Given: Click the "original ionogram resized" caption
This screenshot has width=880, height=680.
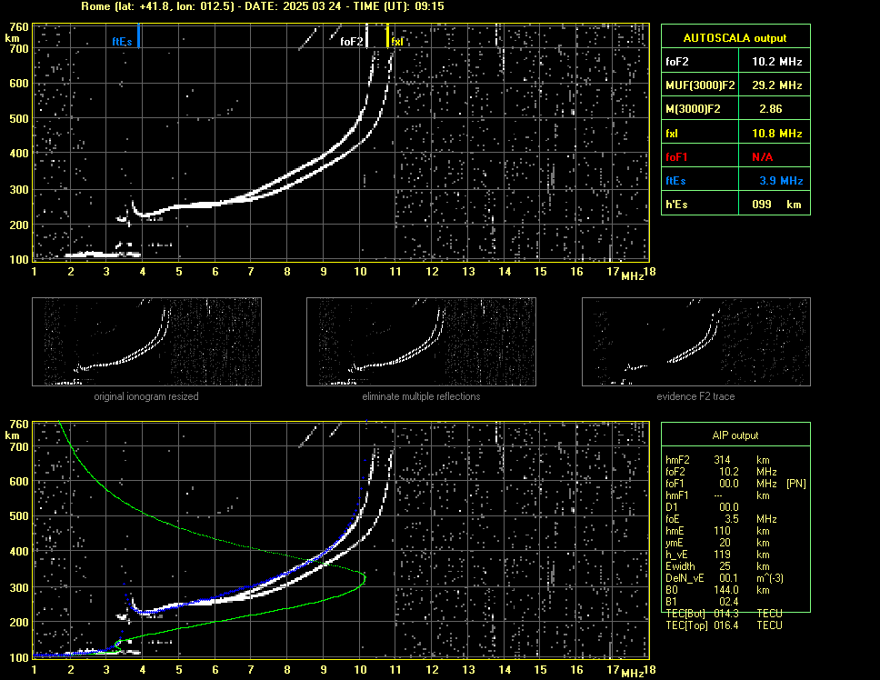Looking at the screenshot, I should (x=146, y=396).
